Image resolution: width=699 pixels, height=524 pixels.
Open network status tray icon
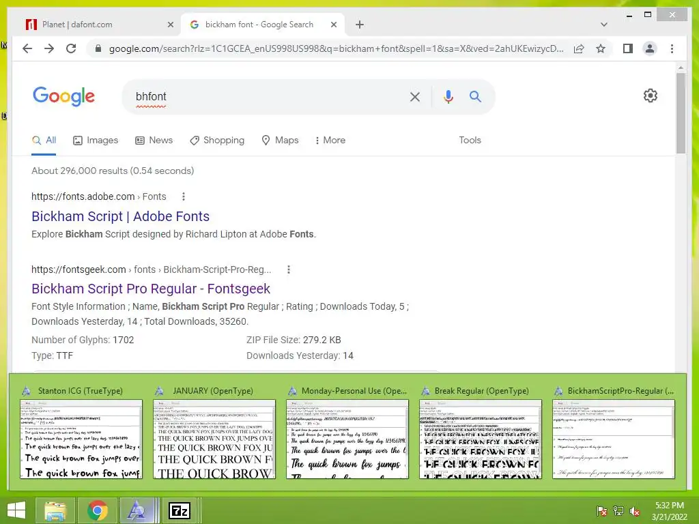tap(618, 511)
